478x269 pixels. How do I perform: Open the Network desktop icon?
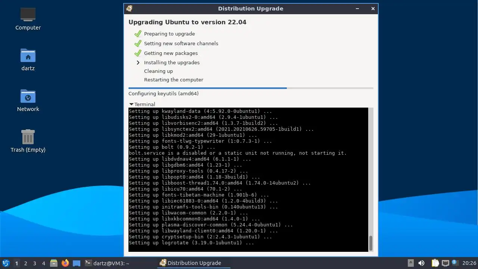(x=28, y=100)
